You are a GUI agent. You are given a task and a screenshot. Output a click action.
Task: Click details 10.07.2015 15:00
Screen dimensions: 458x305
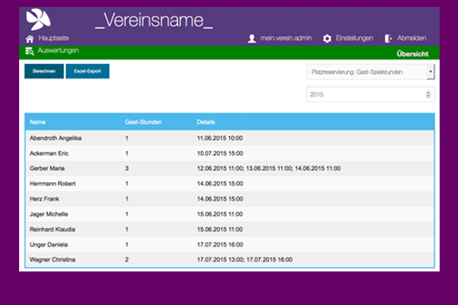[220, 153]
